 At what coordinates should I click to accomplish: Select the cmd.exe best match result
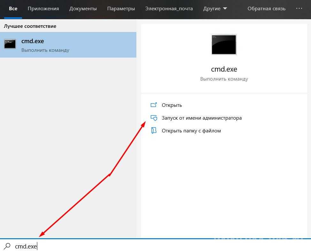pyautogui.click(x=68, y=45)
